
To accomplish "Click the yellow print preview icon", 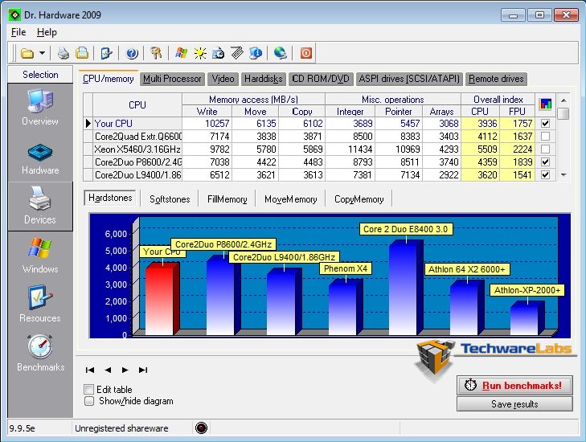I will coord(82,53).
